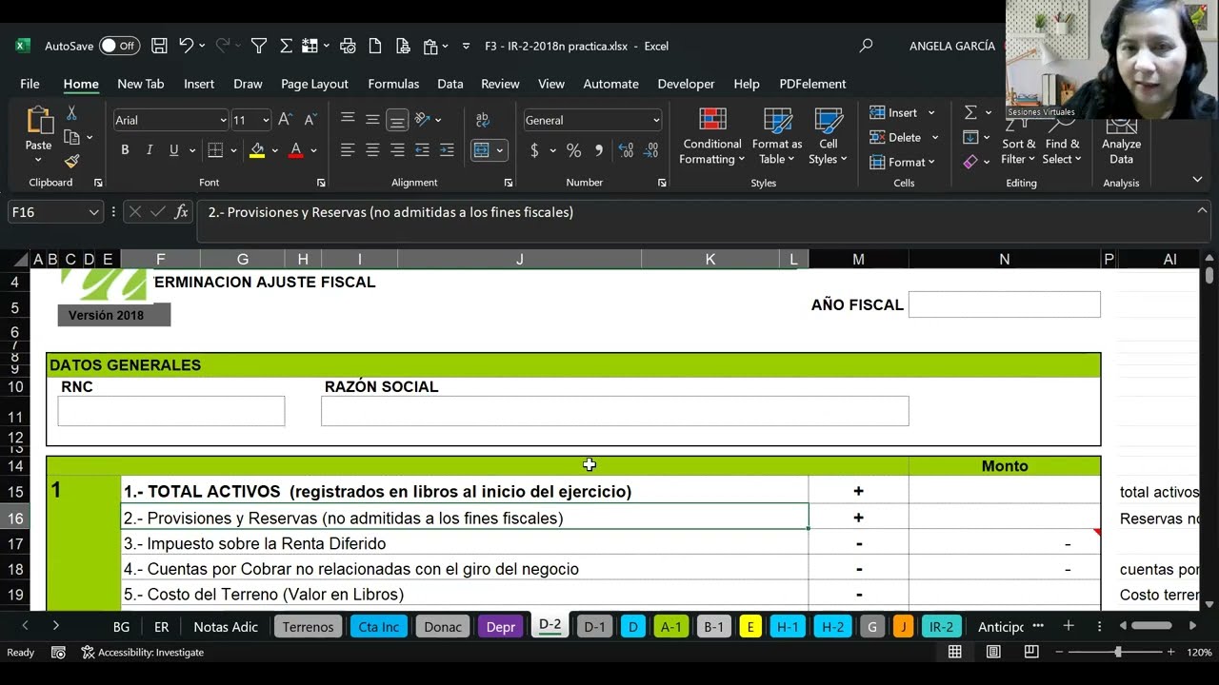Switch to the Insert ribbon tab
The image size is (1219, 685).
point(199,84)
